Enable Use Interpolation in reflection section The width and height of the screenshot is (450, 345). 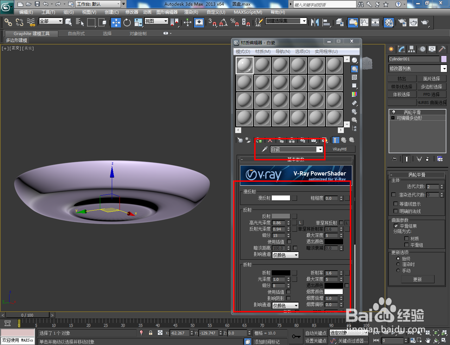(289, 241)
